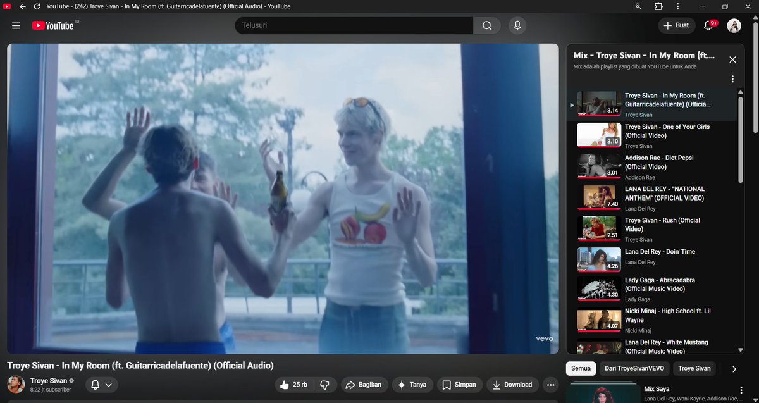Open Mix Saya recommendation title
This screenshot has width=759, height=403.
(657, 388)
